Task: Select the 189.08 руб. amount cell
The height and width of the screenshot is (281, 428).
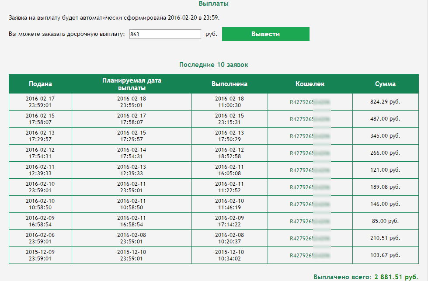Action: point(385,187)
